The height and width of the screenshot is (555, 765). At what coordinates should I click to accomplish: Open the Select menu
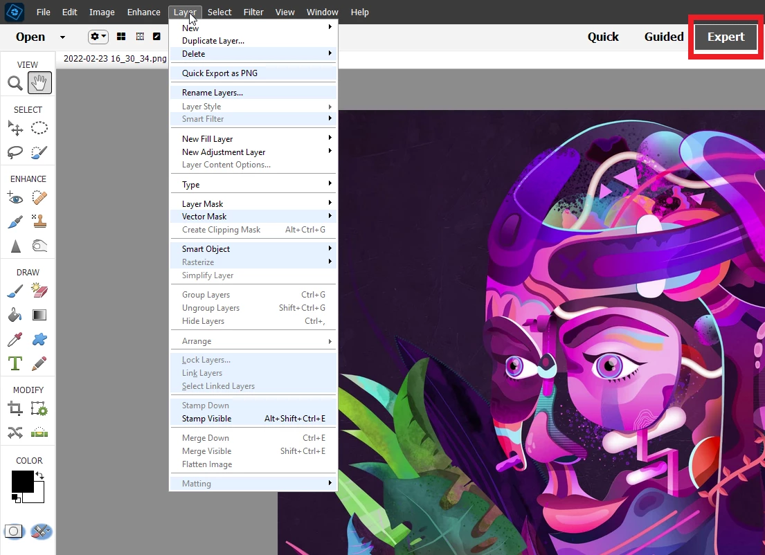(219, 12)
